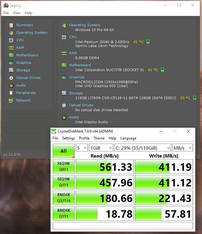Click the Audio icon in summary panel
The width and height of the screenshot is (202, 234).
tap(64, 117)
